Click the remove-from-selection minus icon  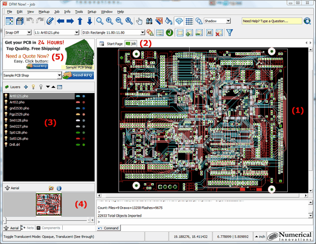click(x=199, y=33)
